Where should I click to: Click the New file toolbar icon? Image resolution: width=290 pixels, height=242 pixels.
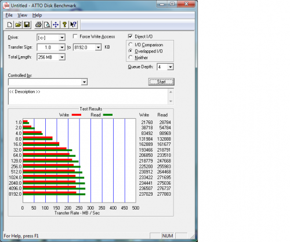pos(9,25)
